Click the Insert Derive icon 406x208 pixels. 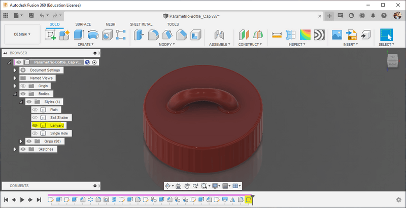365,34
